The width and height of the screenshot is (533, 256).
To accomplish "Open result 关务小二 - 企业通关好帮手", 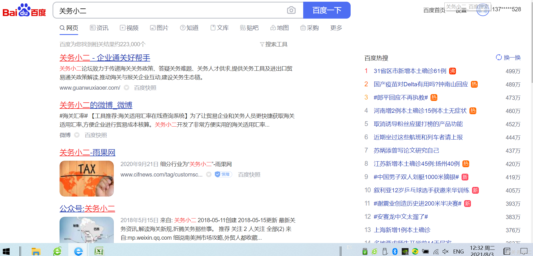I will click(x=105, y=58).
